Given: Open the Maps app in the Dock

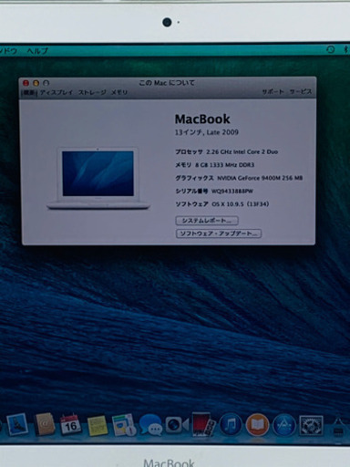Looking at the screenshot, I should coord(123,425).
